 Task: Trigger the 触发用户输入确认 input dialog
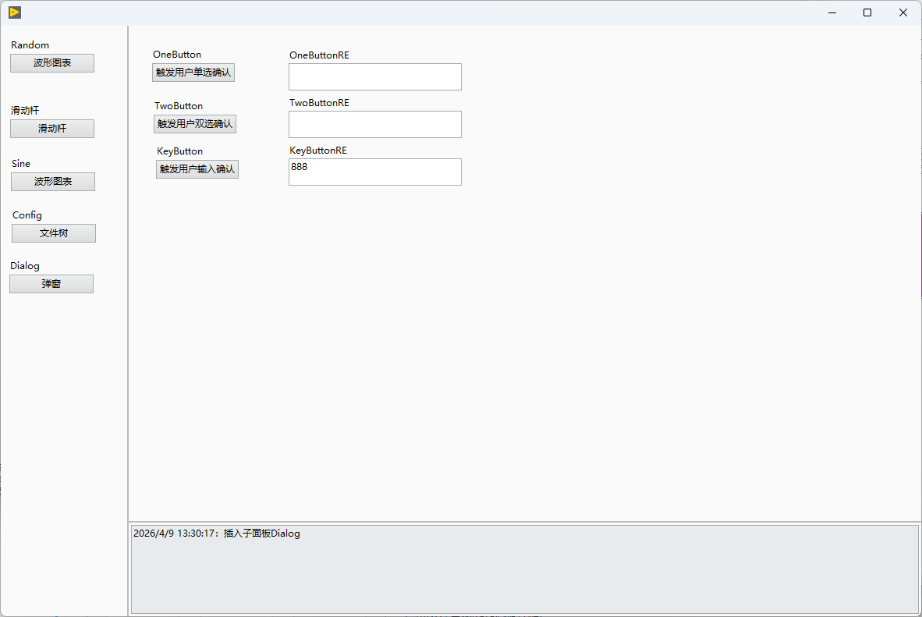pos(197,169)
